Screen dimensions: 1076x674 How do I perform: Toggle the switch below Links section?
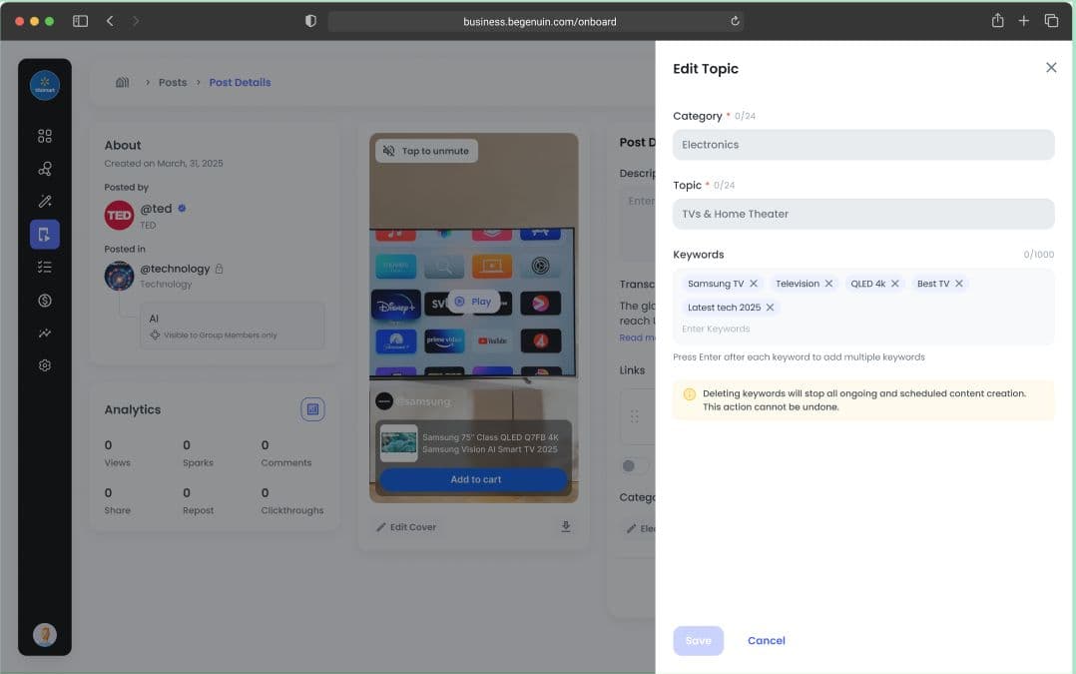pos(634,466)
